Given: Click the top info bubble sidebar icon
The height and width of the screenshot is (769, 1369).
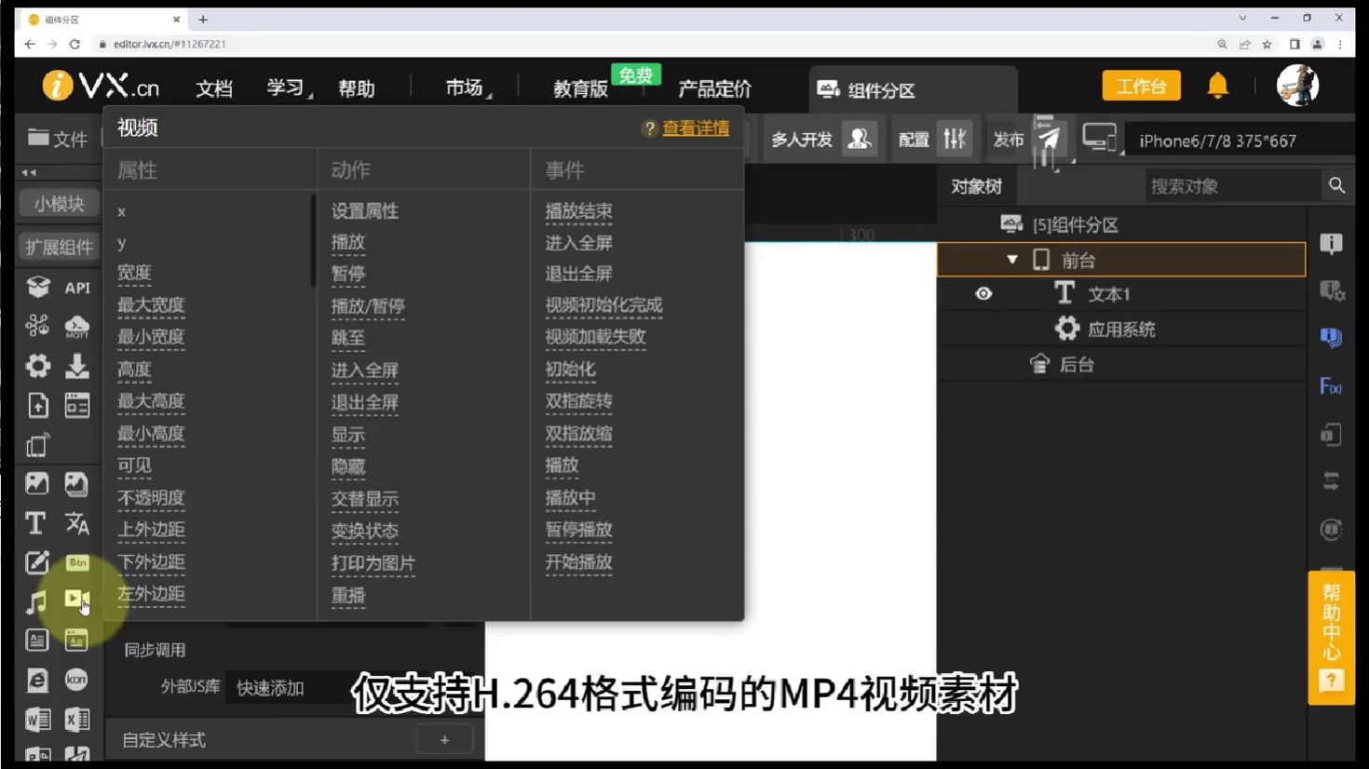Looking at the screenshot, I should click(x=1331, y=244).
